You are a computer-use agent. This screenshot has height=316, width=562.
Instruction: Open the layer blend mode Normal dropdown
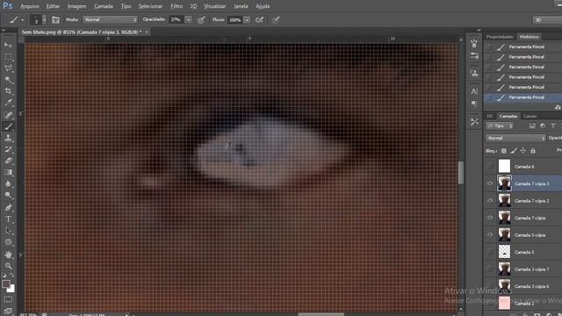(x=515, y=138)
